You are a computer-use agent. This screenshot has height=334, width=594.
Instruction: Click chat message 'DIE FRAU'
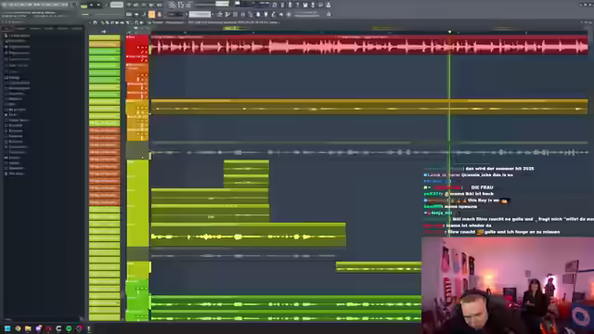click(482, 187)
